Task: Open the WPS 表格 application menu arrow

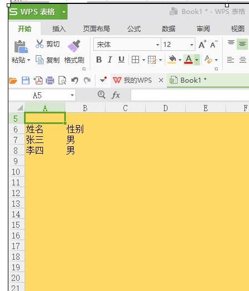Action: [64, 12]
